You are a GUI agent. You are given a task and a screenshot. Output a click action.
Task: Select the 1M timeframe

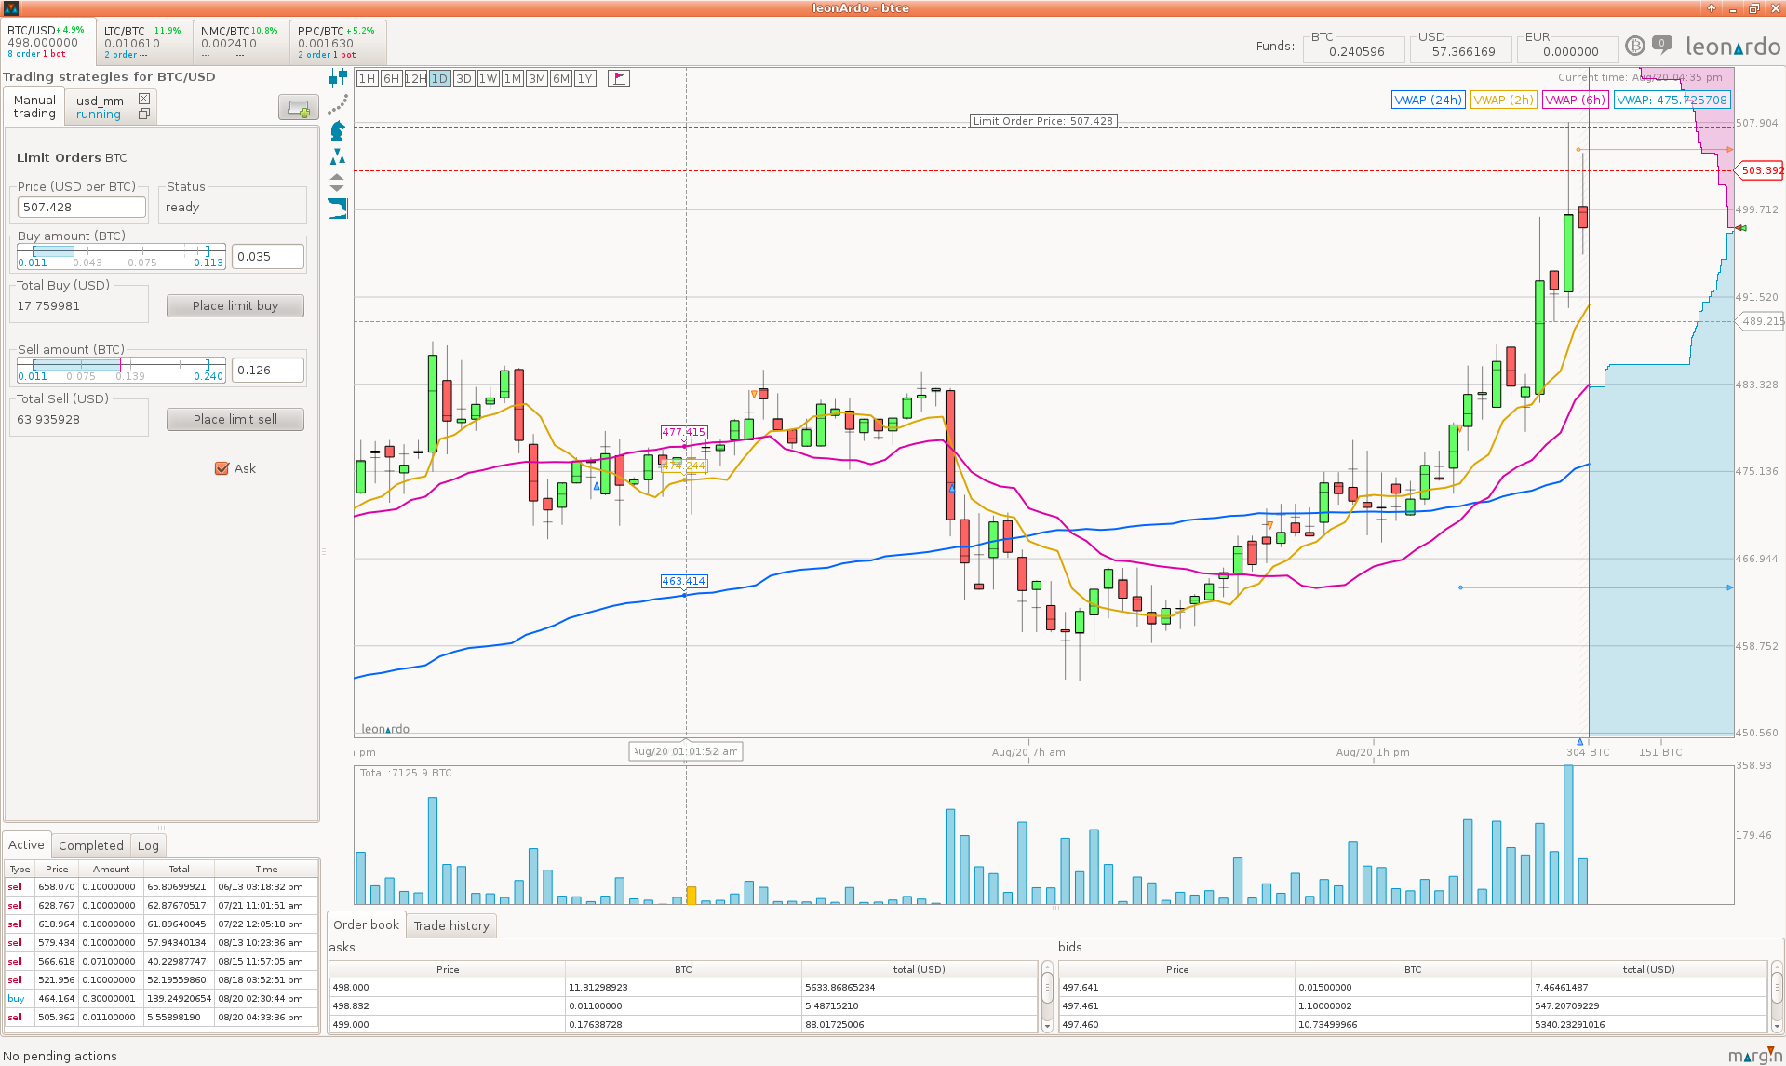coord(513,78)
